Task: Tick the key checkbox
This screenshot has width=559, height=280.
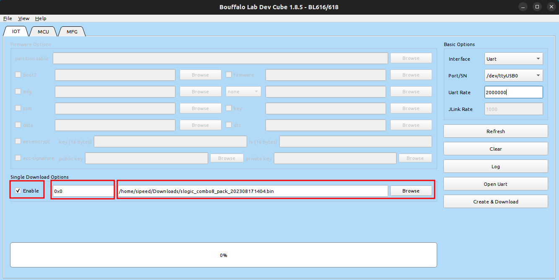Action: [229, 108]
